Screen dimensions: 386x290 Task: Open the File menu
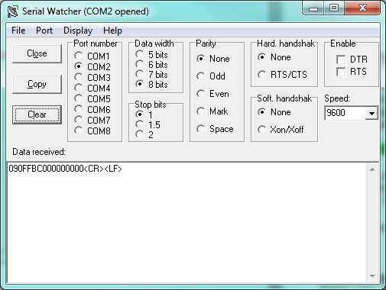[x=18, y=31]
